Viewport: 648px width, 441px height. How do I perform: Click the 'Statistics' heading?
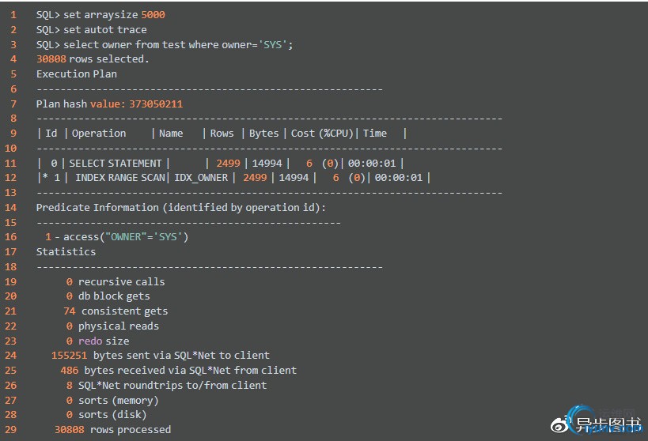point(66,251)
